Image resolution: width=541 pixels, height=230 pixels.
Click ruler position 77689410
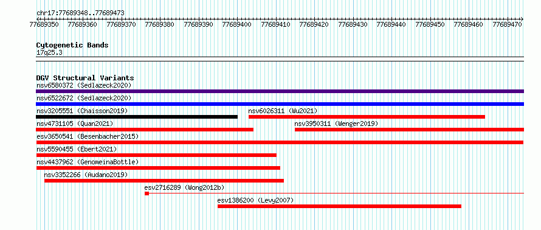[276, 24]
